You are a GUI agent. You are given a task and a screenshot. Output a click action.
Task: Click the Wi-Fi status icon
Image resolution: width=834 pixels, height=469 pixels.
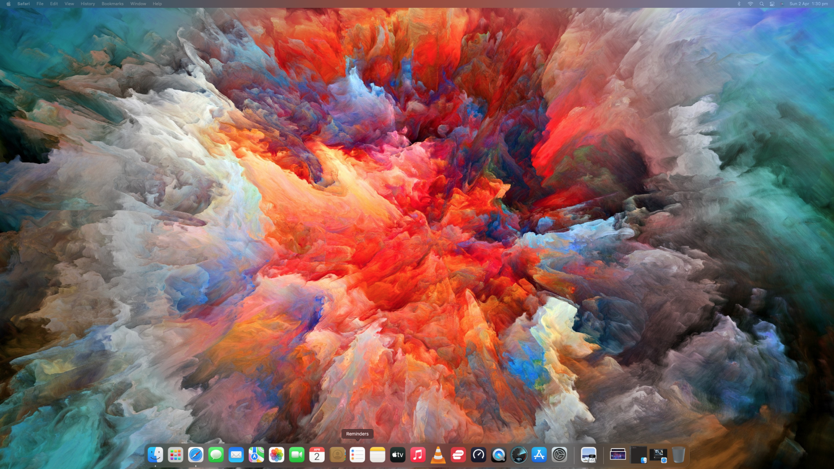[x=750, y=4]
